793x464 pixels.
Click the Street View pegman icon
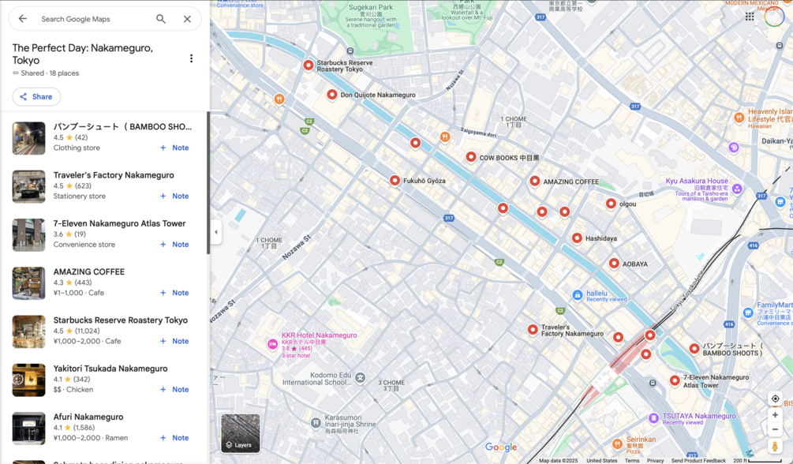775,447
